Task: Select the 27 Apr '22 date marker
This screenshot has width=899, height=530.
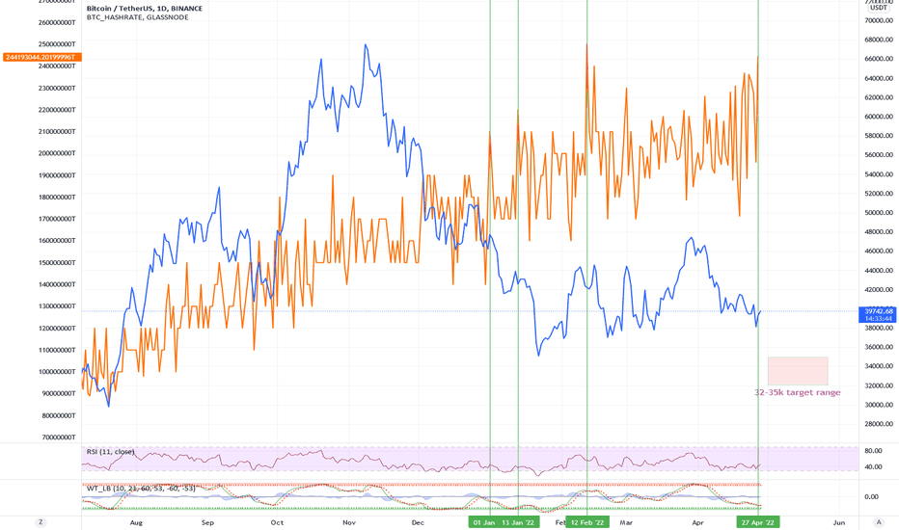Action: pos(758,522)
